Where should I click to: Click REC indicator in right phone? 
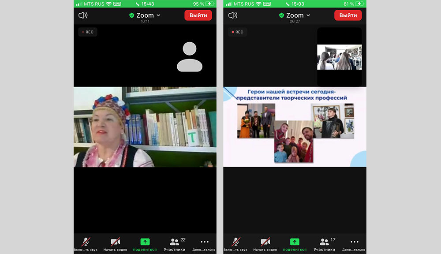pyautogui.click(x=237, y=32)
